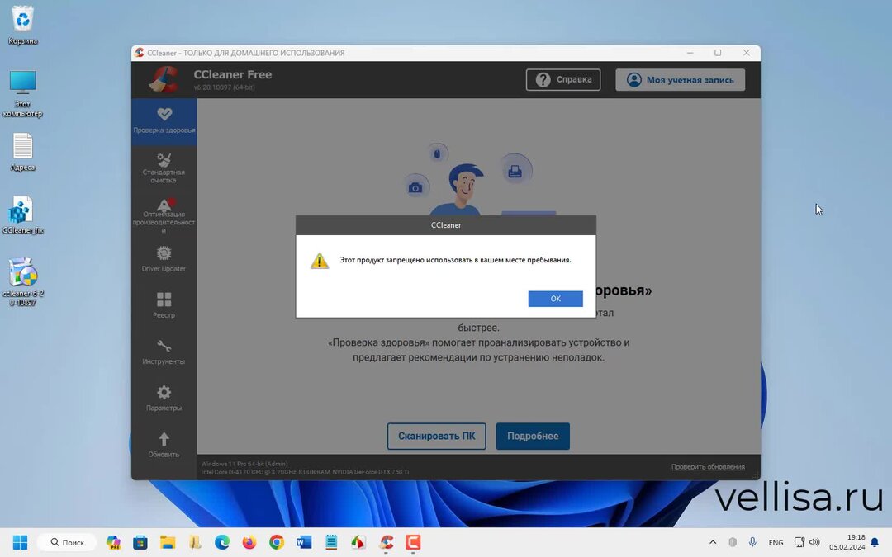The width and height of the screenshot is (892, 557).
Task: Open the Driver Updater section
Action: pos(164,259)
